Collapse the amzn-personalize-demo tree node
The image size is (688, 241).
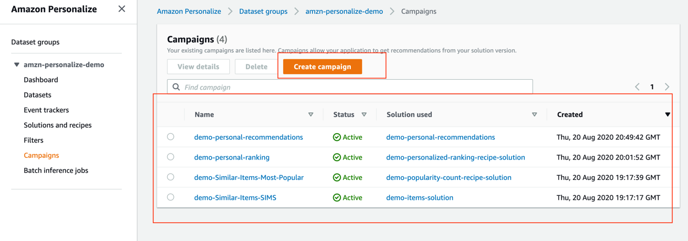click(16, 65)
